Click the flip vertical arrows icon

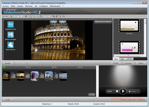tap(60, 16)
